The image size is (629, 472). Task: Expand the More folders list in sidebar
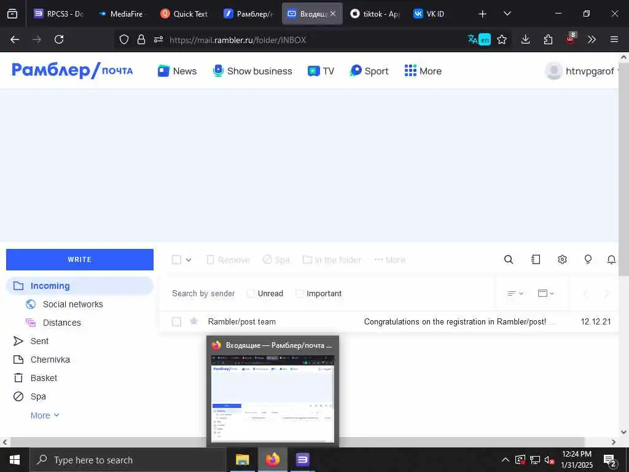tap(44, 415)
